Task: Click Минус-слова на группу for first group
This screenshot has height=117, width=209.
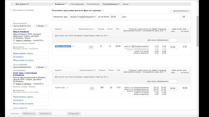Action: coord(23,60)
